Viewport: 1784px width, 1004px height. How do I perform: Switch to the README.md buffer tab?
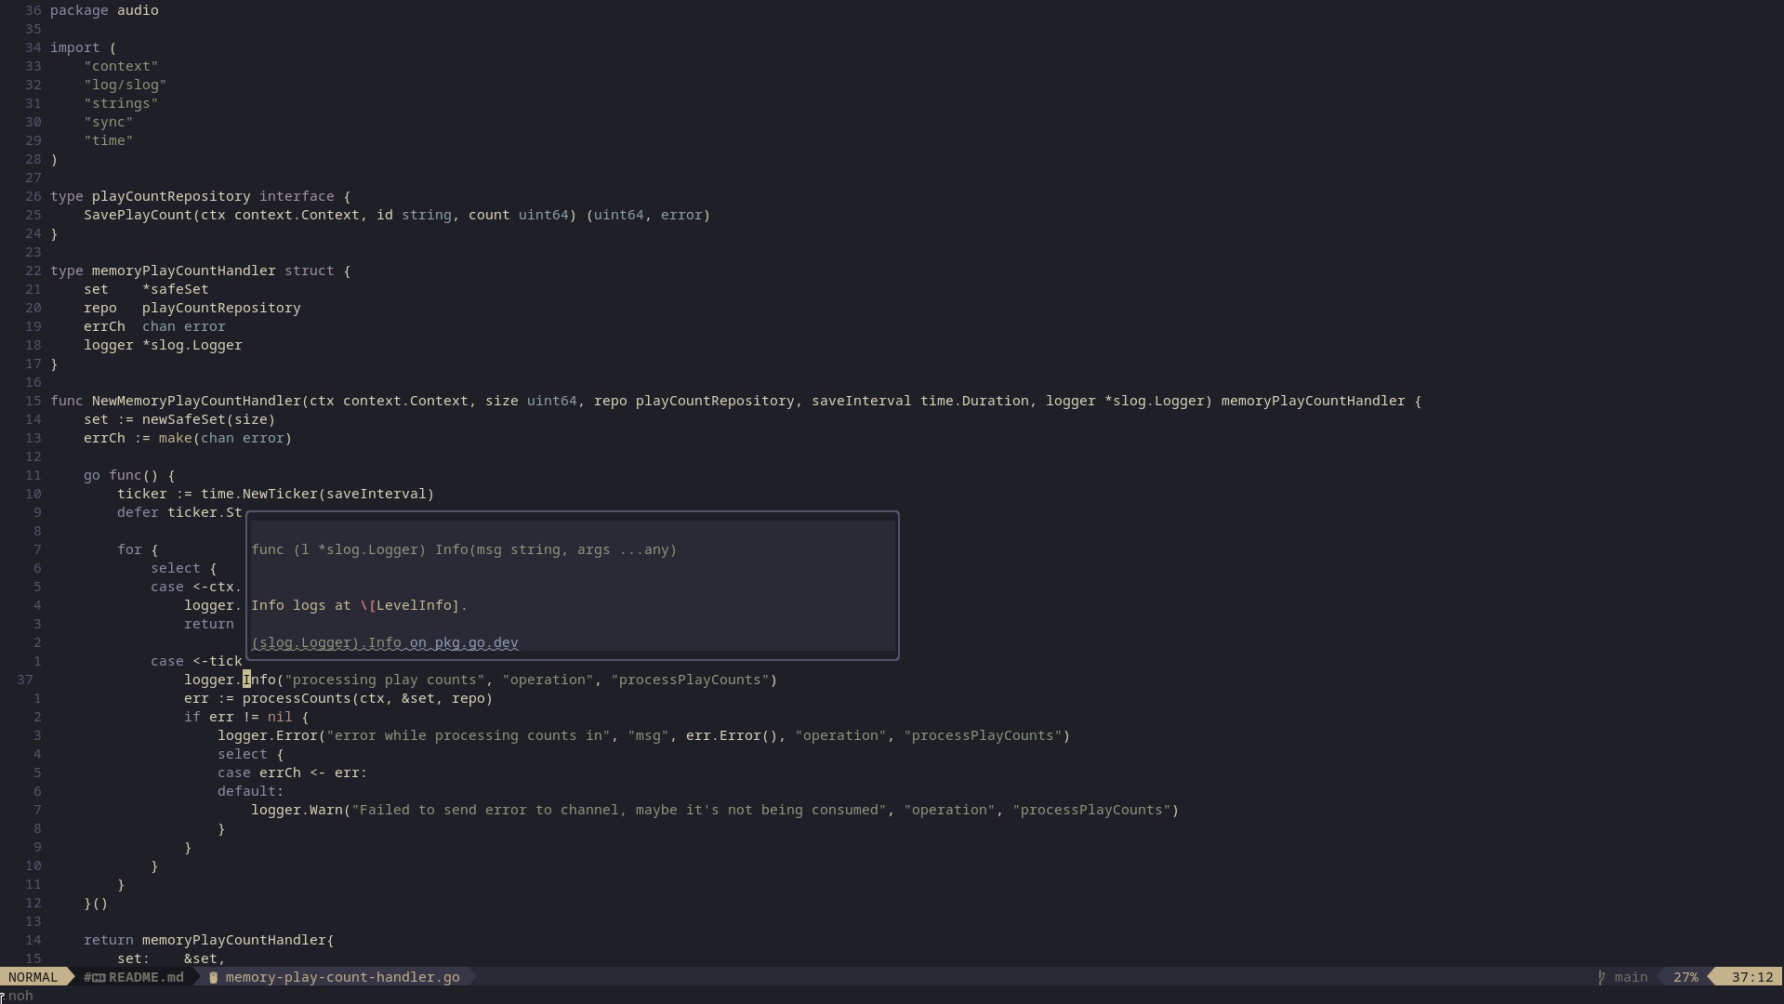[x=146, y=977]
